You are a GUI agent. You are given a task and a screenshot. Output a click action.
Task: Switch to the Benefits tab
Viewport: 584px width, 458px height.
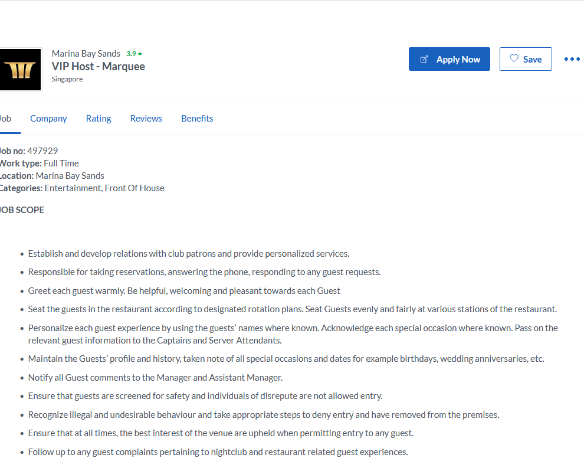click(197, 119)
